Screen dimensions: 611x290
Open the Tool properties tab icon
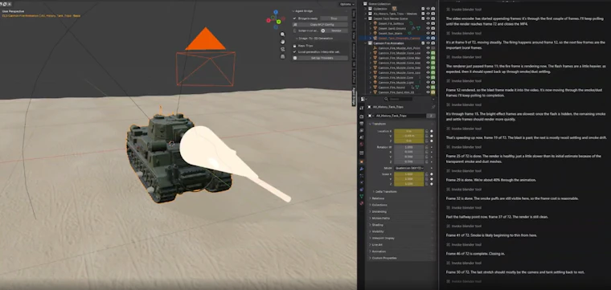pos(361,108)
